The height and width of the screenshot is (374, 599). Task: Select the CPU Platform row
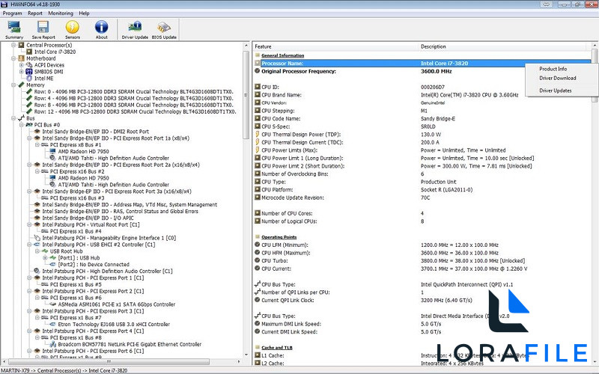pyautogui.click(x=422, y=190)
